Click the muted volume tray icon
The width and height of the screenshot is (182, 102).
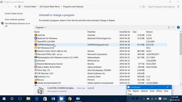coord(156,99)
